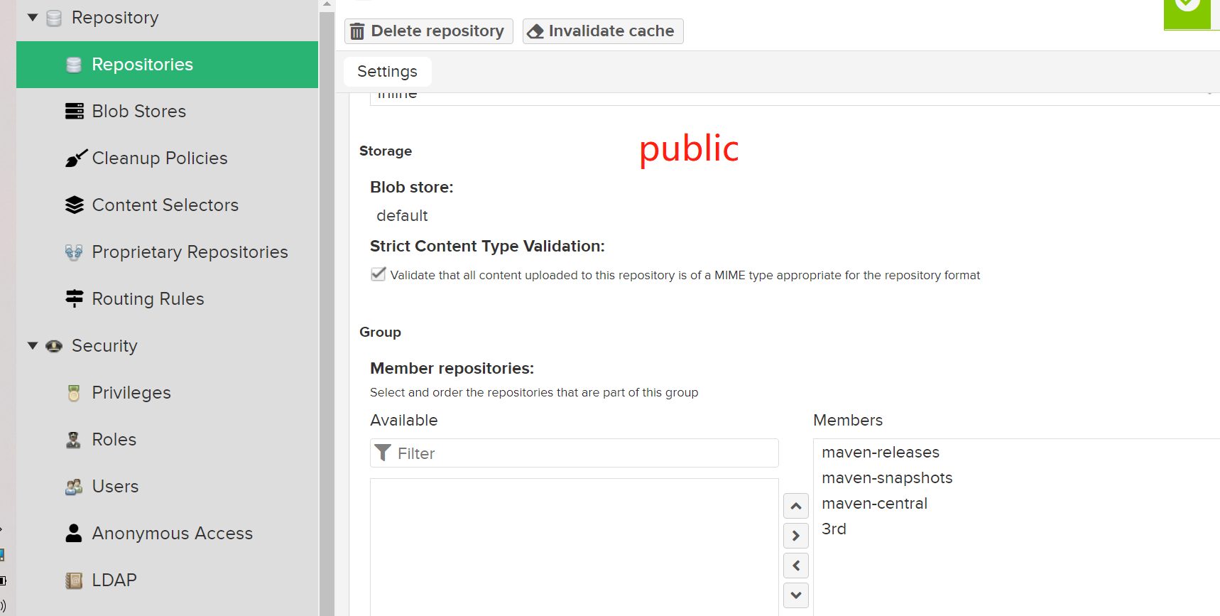Click the sidebar scrollbar up arrow

coord(327,4)
